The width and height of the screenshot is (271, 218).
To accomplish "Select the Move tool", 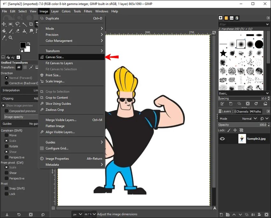I will (x=4, y=24).
